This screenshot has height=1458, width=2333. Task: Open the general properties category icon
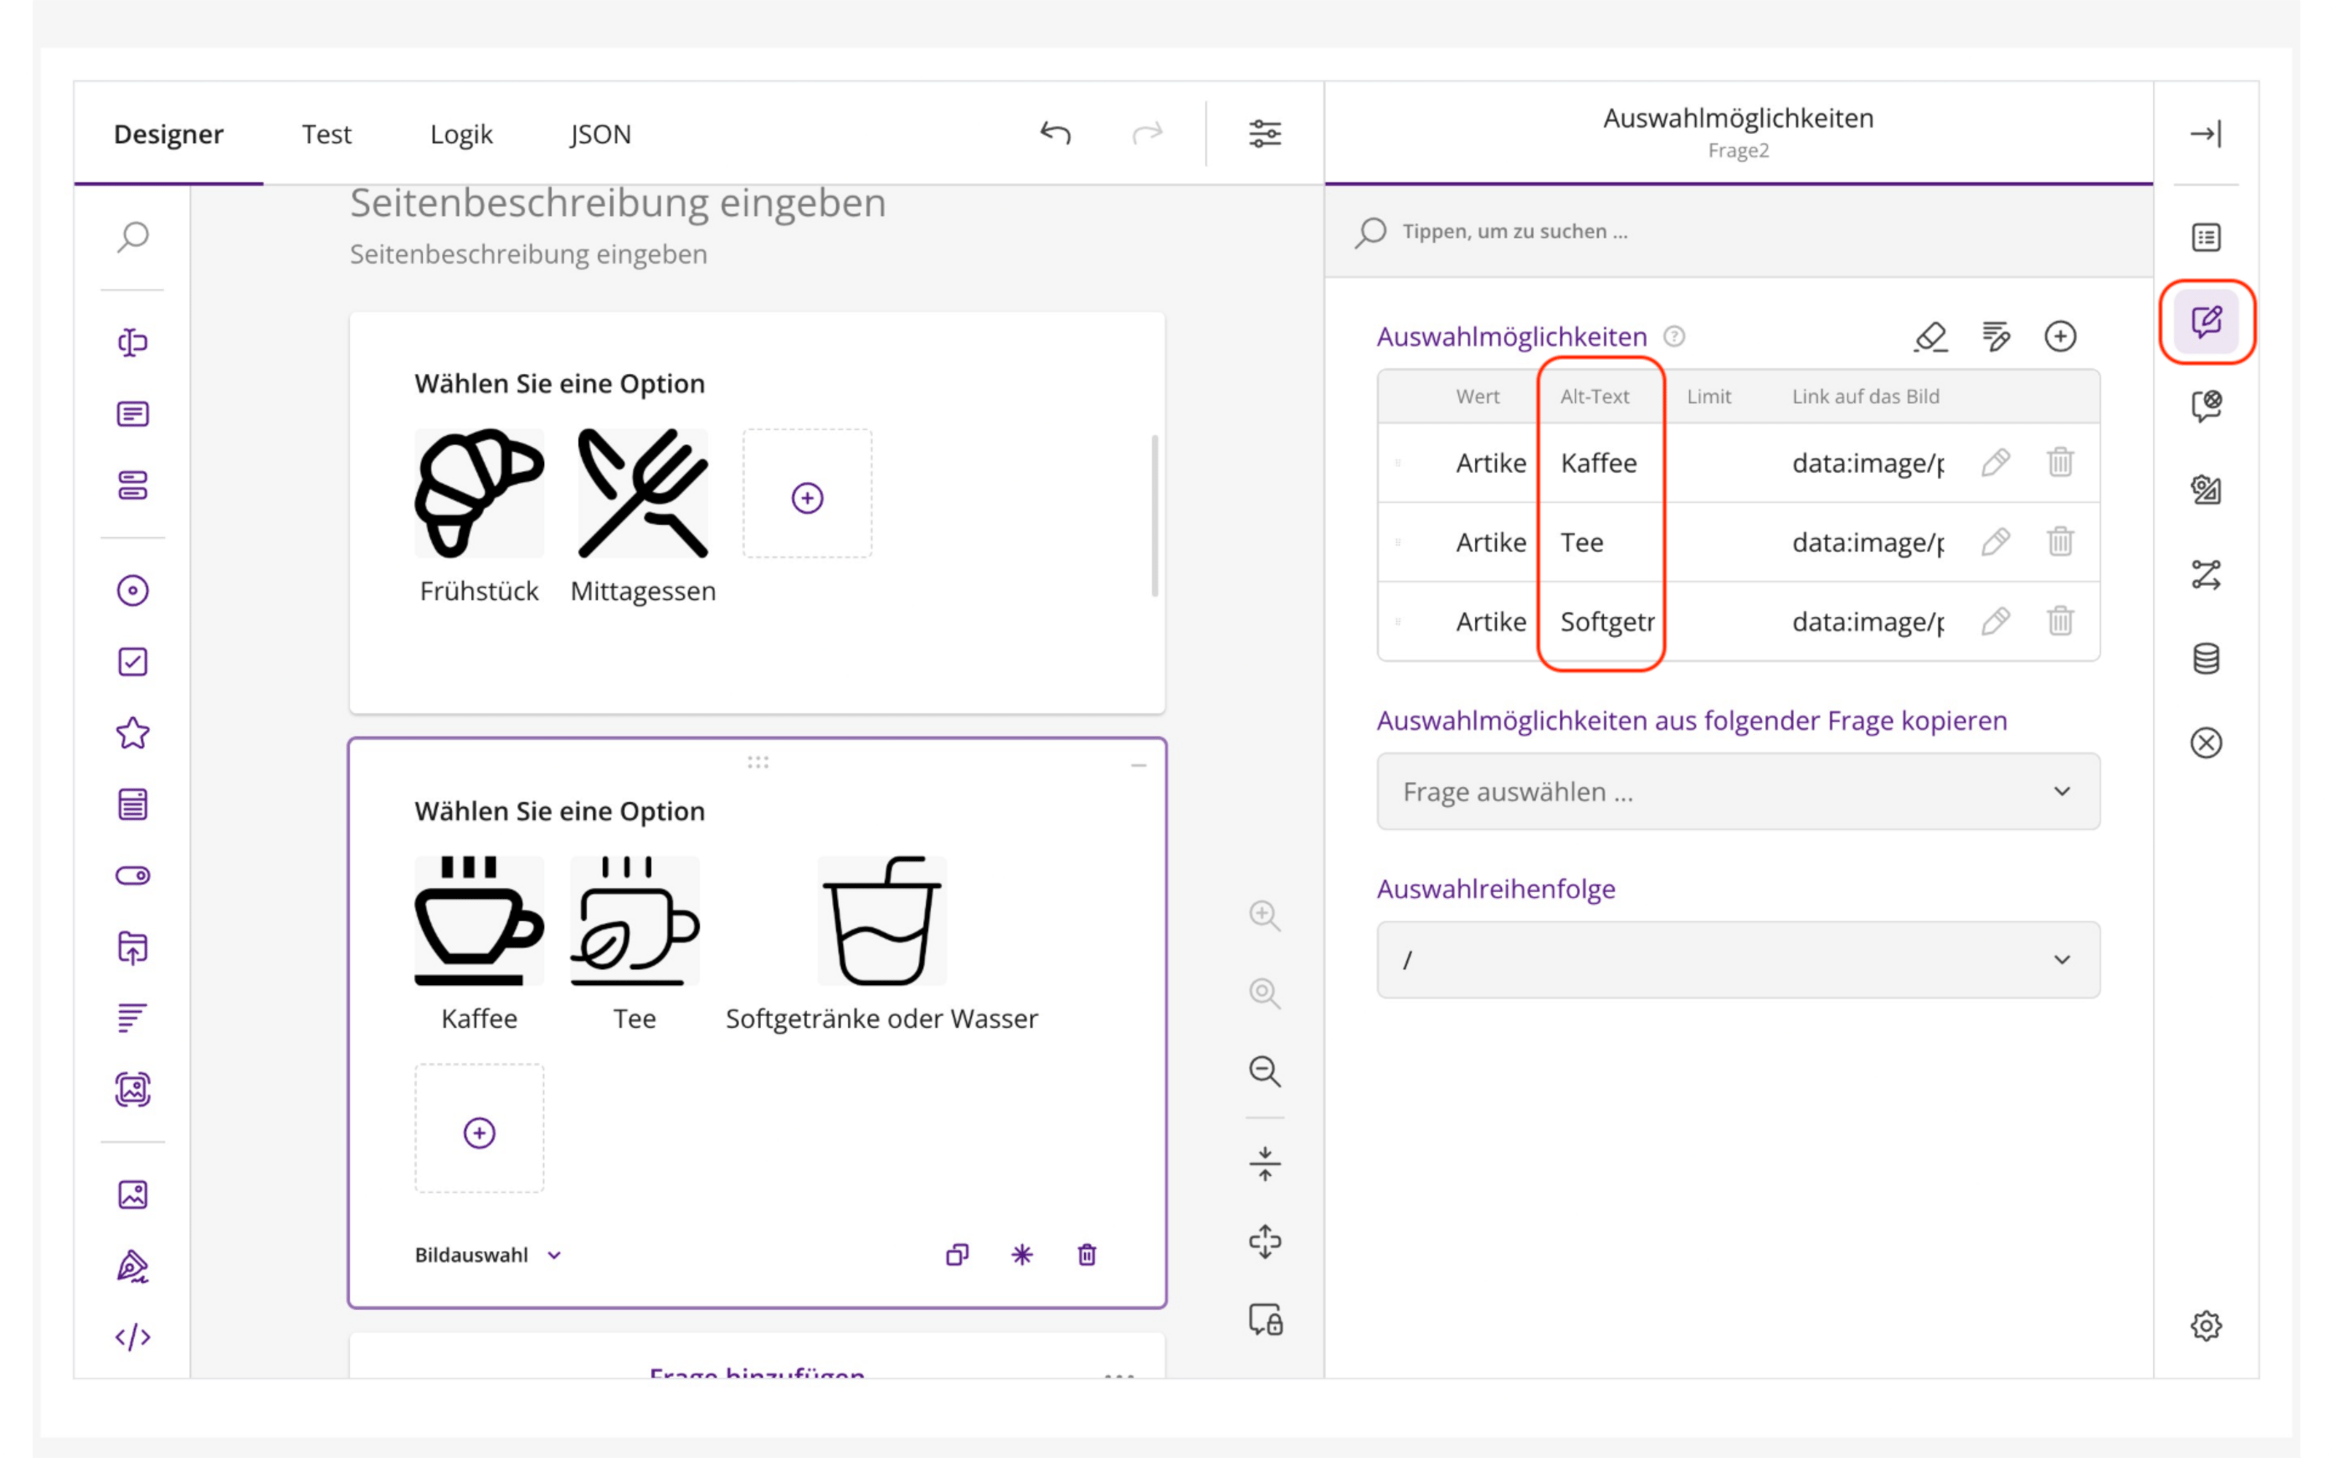tap(2205, 237)
